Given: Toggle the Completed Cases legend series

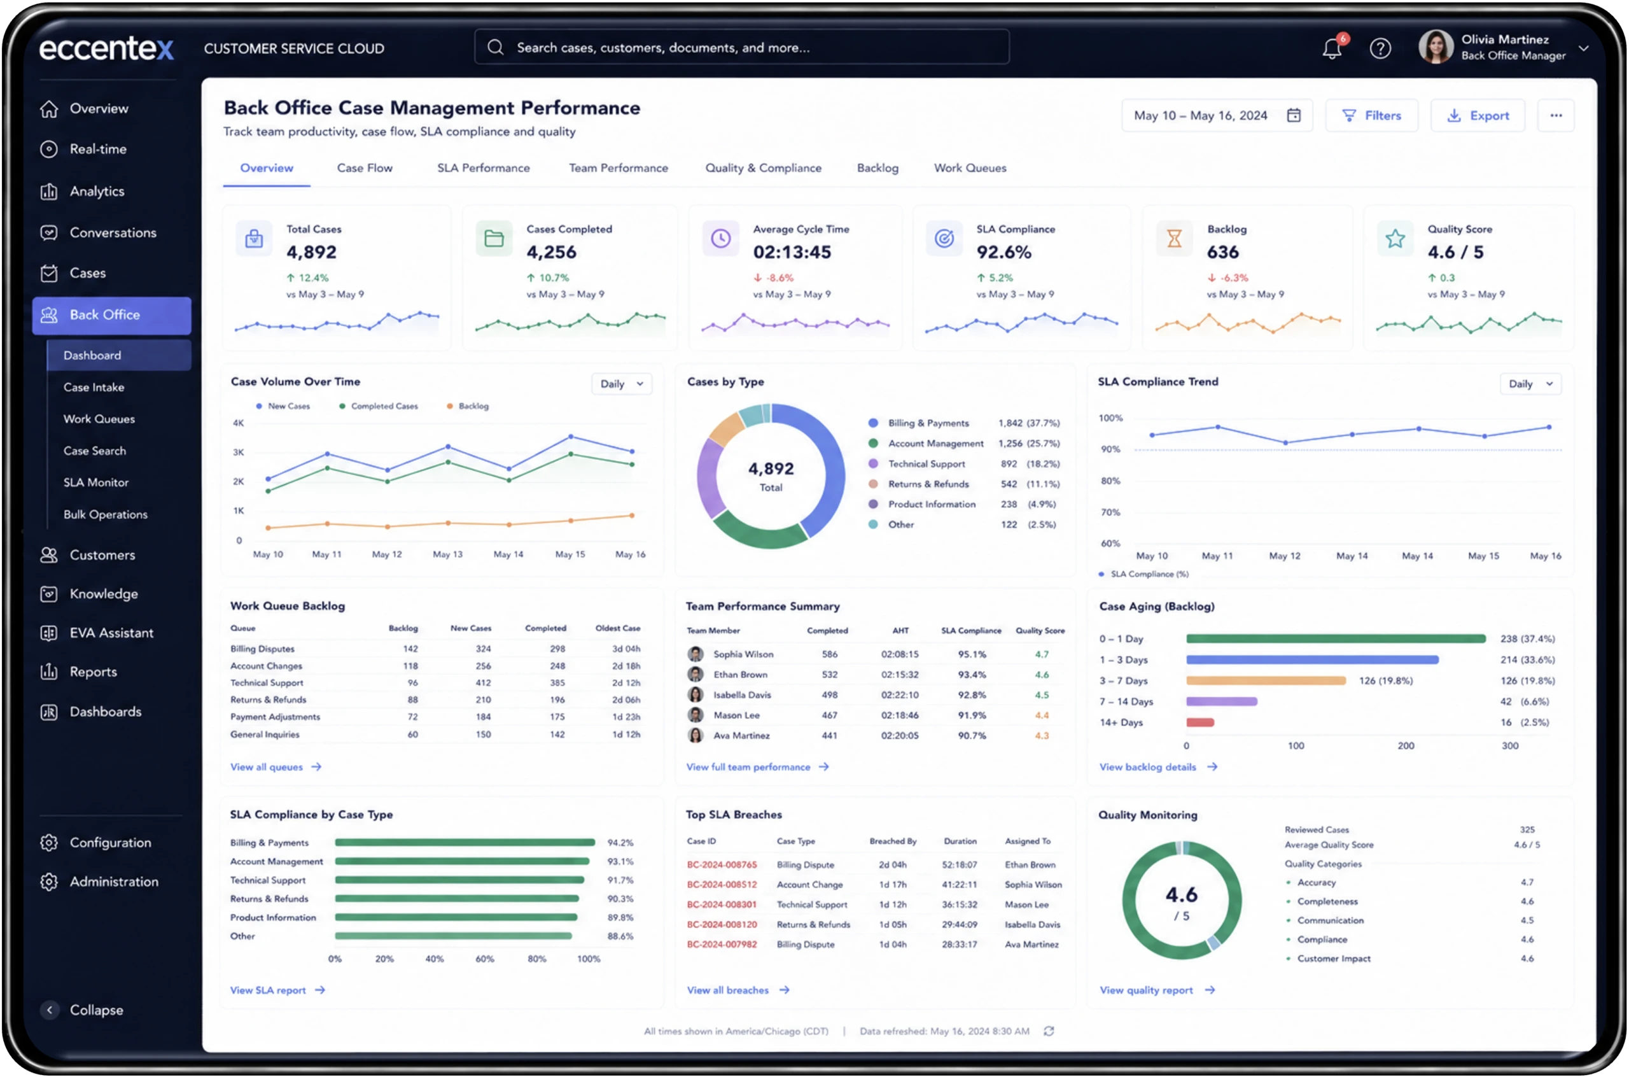Looking at the screenshot, I should point(379,406).
